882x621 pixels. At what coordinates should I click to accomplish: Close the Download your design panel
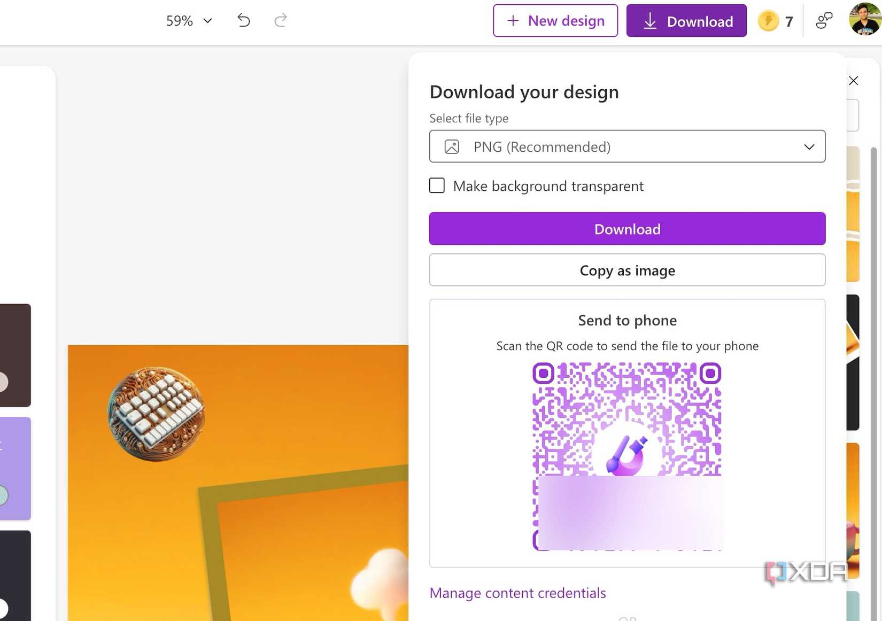pos(854,81)
